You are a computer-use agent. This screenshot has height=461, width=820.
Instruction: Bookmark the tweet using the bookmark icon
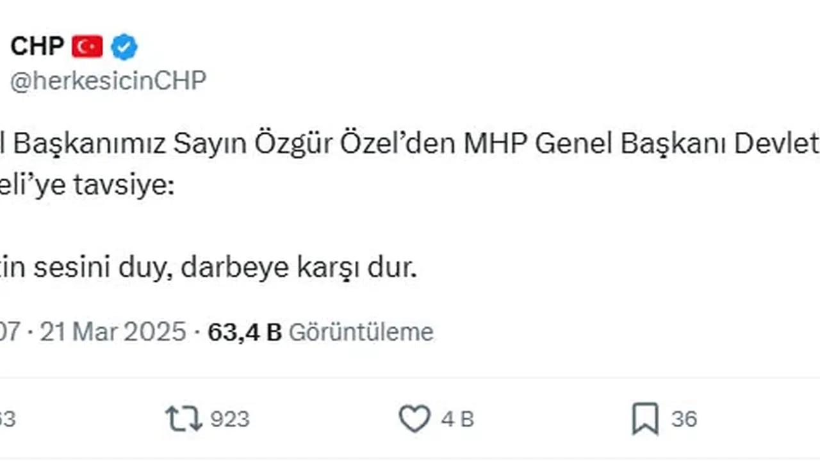(x=644, y=419)
